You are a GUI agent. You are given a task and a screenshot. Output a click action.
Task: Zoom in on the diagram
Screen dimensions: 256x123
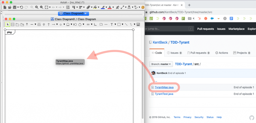37,7
